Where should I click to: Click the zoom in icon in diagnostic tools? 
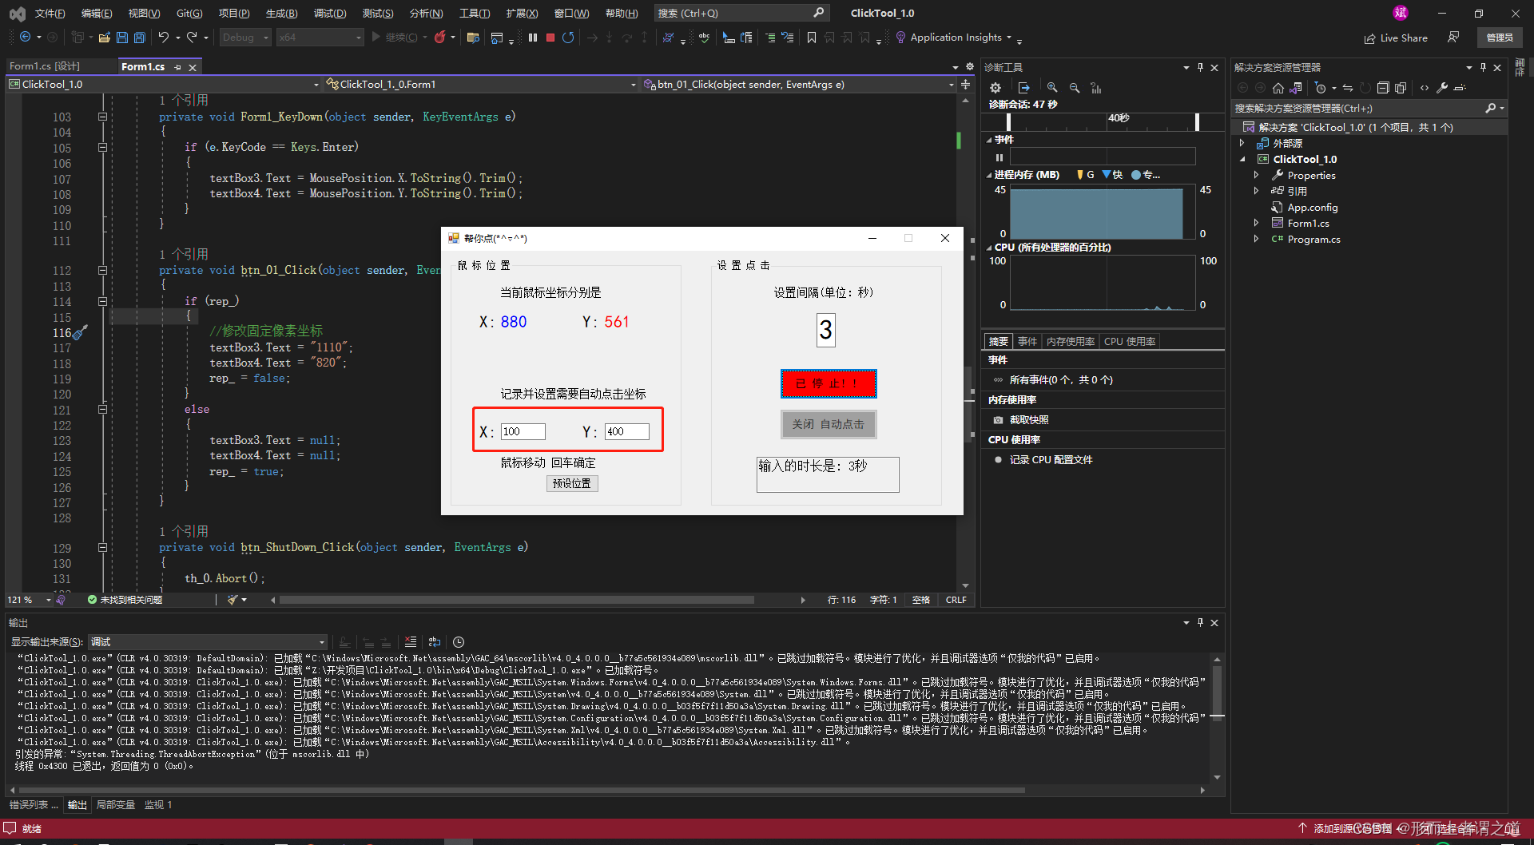pos(1052,88)
